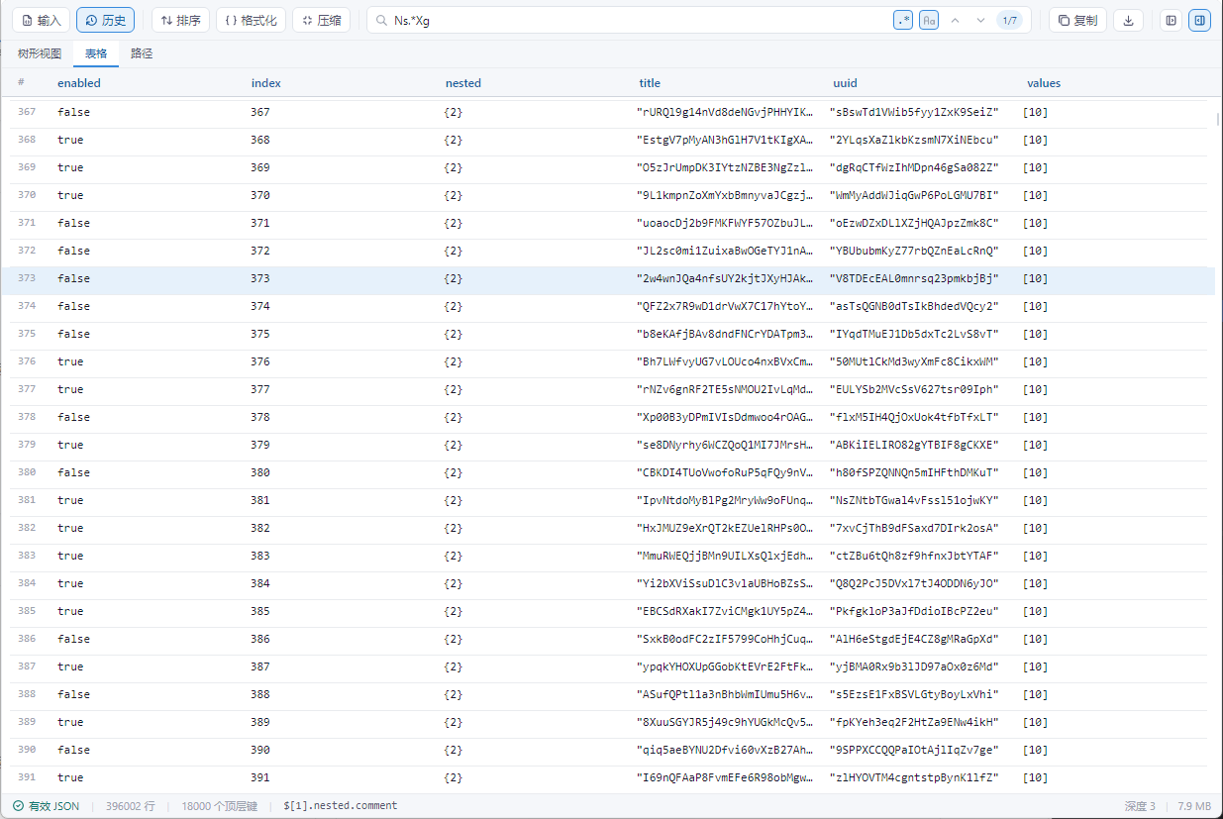The width and height of the screenshot is (1223, 819).
Task: Click the 复制 (Copy) button
Action: [x=1077, y=20]
